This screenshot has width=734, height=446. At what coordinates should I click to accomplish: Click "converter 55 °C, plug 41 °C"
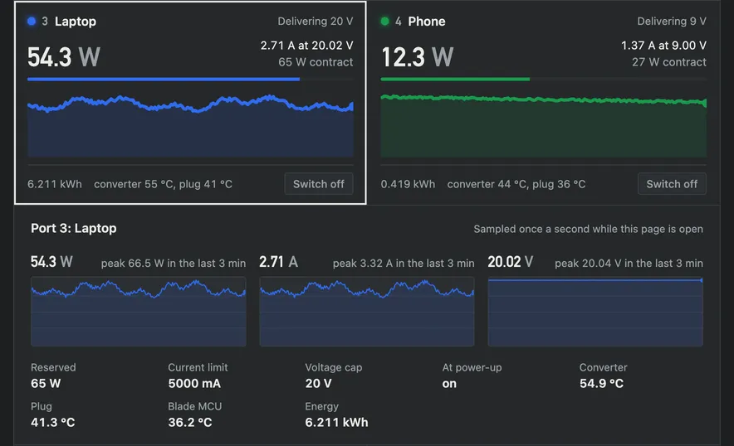coord(163,184)
